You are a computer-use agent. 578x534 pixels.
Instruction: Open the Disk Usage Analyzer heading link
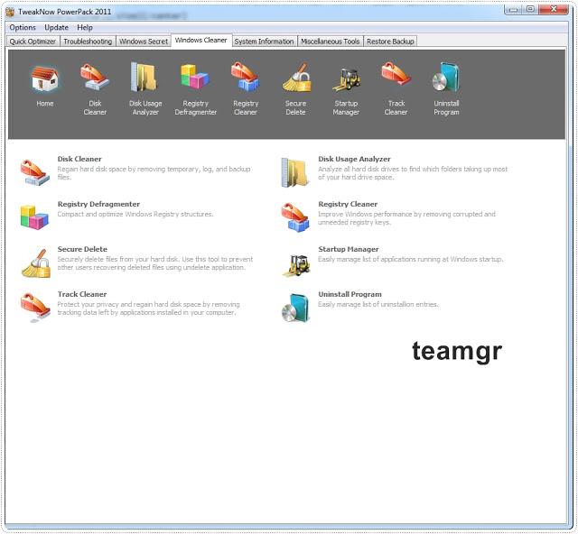click(354, 159)
